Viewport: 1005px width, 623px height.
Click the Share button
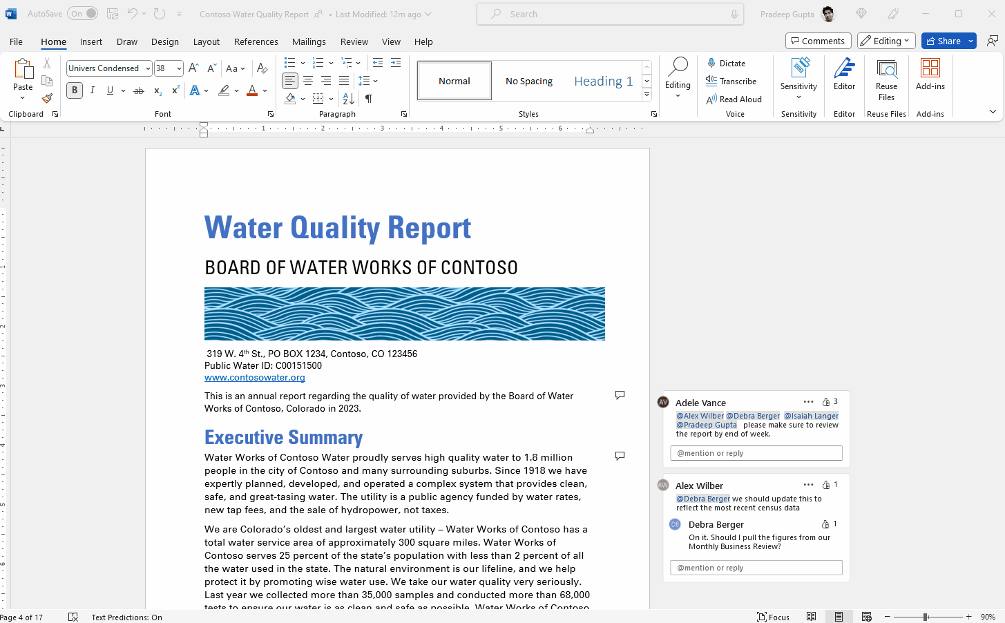click(943, 41)
